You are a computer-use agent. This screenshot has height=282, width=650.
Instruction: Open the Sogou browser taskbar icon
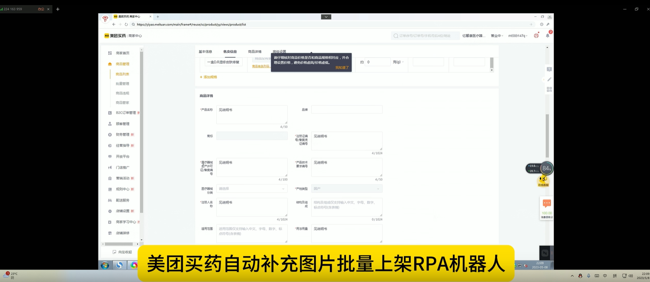point(120,265)
